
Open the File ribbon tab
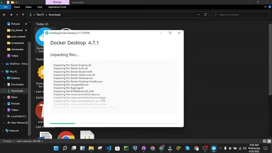(x=6, y=7)
